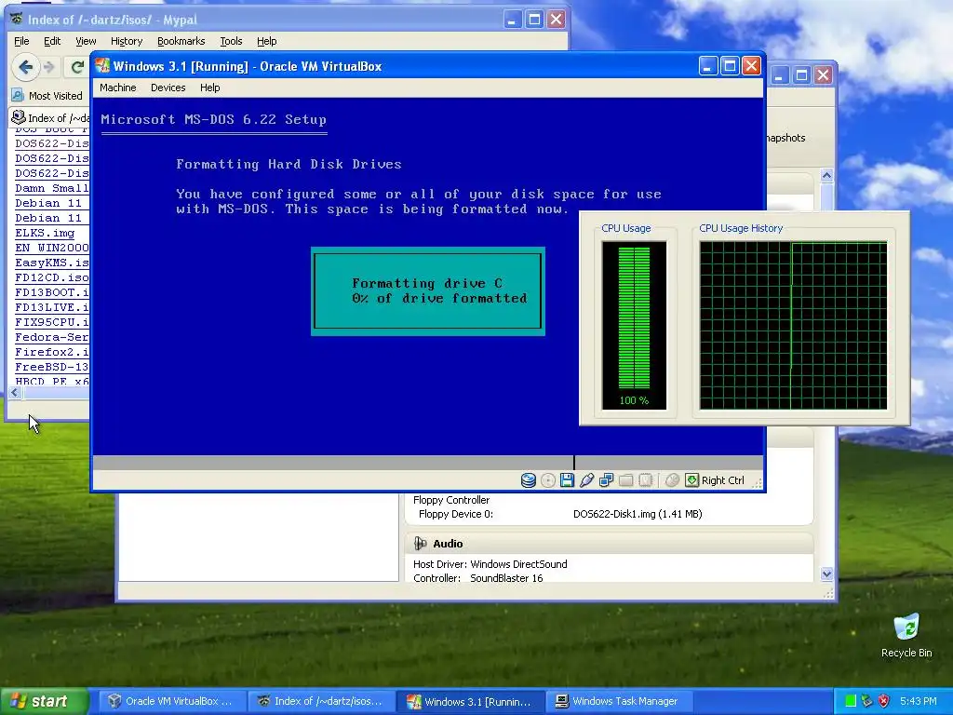Click 'DOS622-Disk1.img (1.41 MB)' floppy device value
Screen dimensions: 953x715
(638, 514)
